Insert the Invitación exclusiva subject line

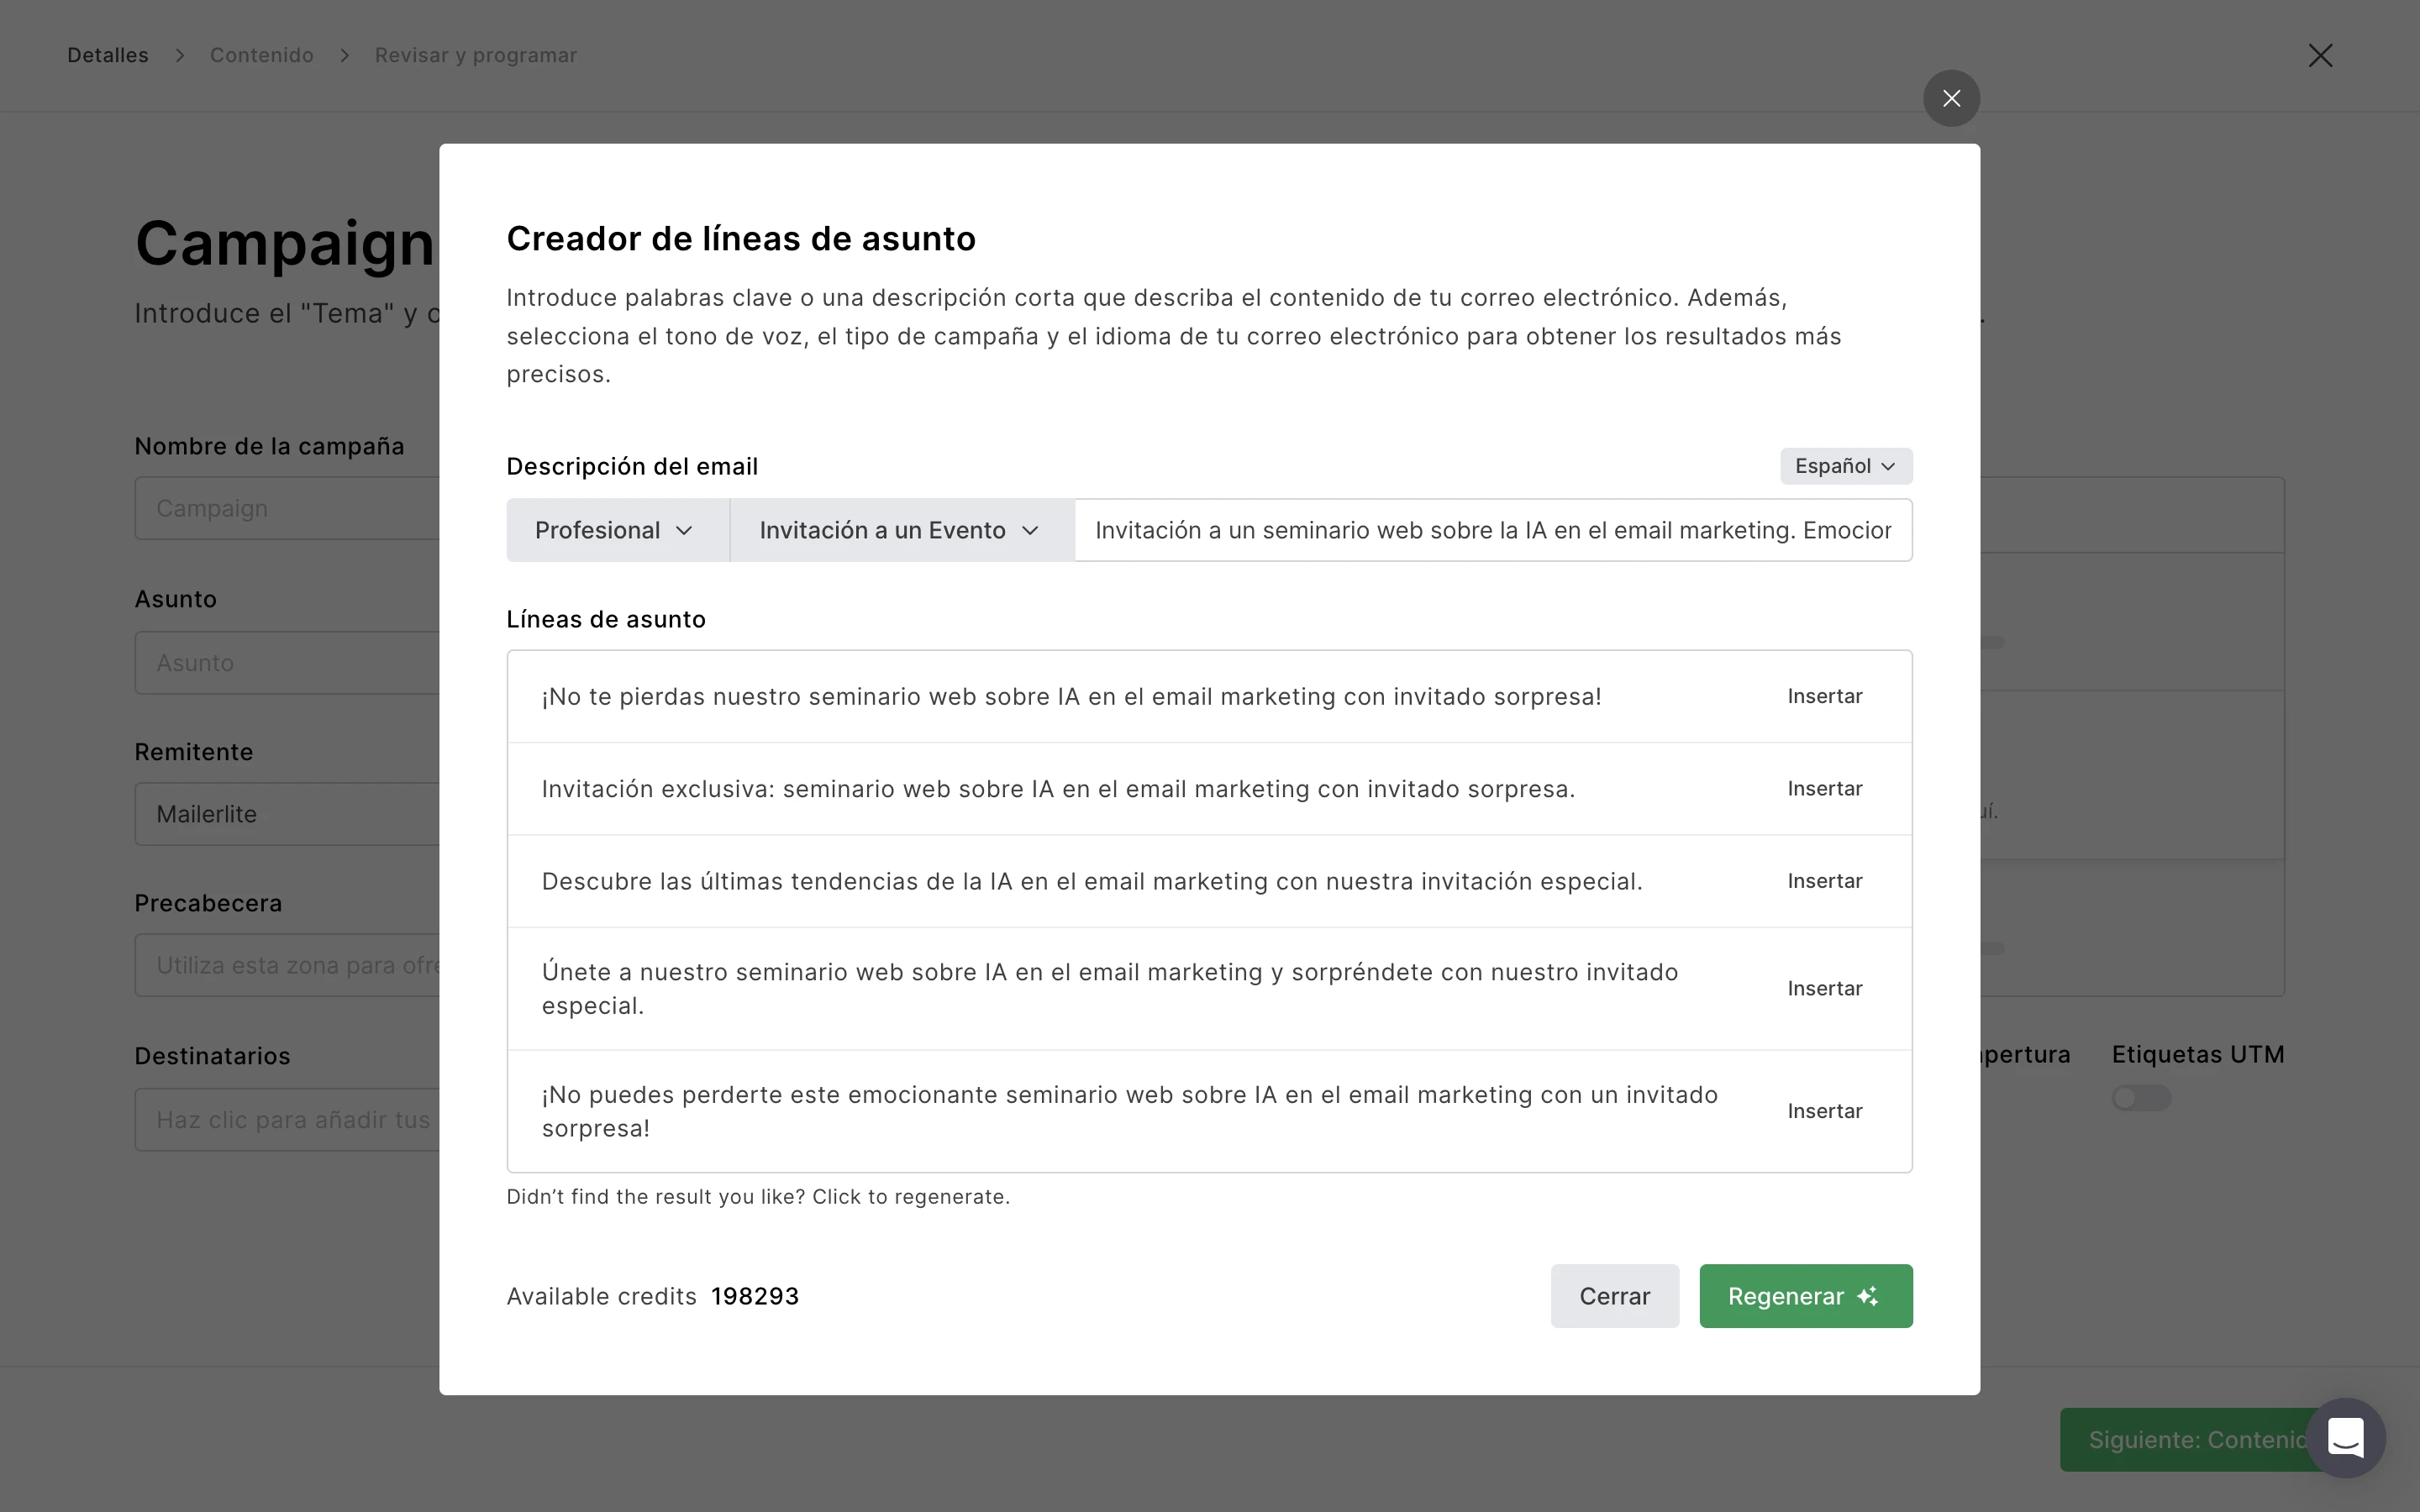[x=1824, y=789]
